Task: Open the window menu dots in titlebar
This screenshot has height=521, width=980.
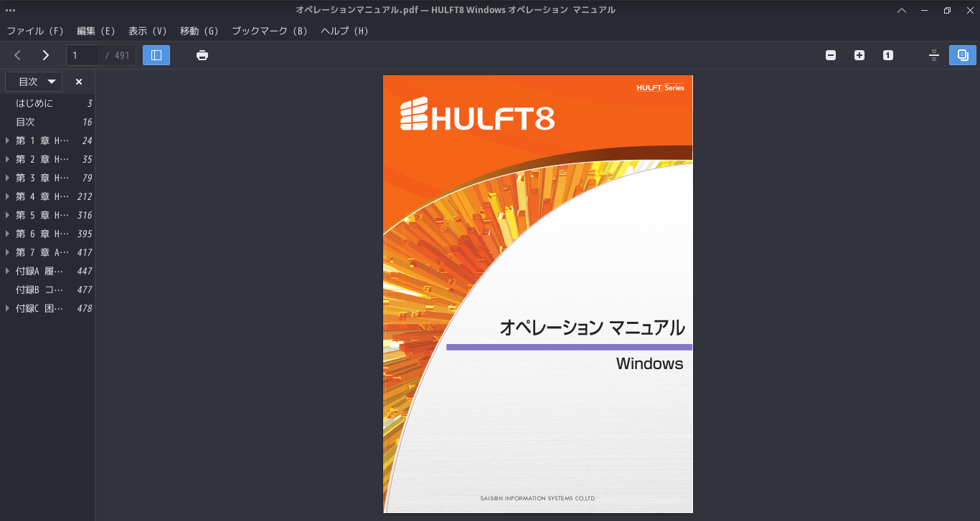Action: [10, 10]
